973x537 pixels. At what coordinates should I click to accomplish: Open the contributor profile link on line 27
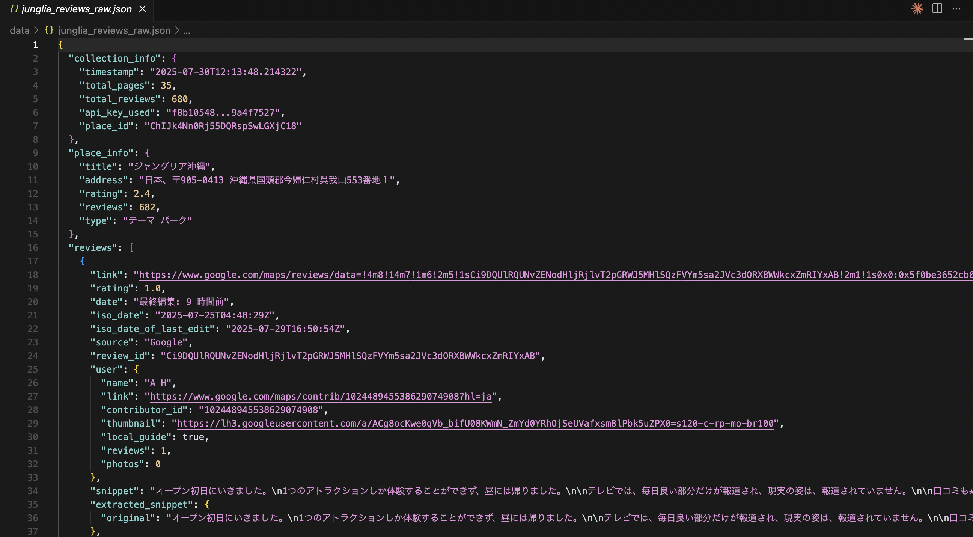[x=321, y=397]
